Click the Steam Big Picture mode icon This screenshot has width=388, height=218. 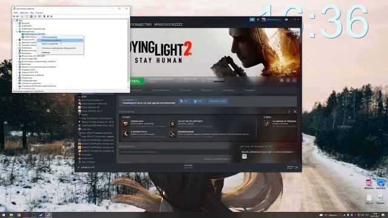(286, 19)
